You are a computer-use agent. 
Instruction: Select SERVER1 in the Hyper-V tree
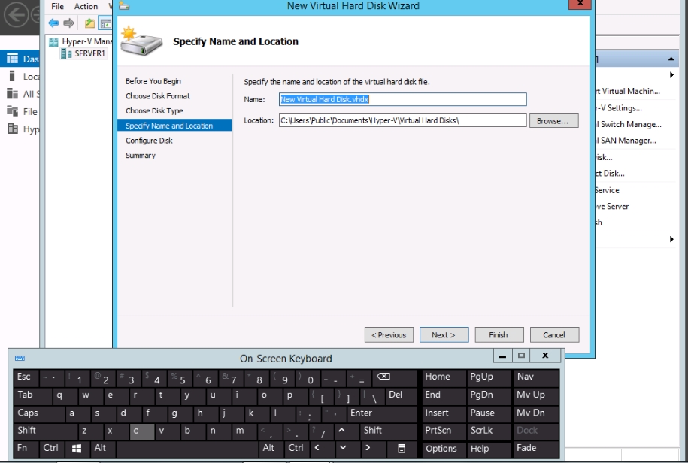coord(89,53)
